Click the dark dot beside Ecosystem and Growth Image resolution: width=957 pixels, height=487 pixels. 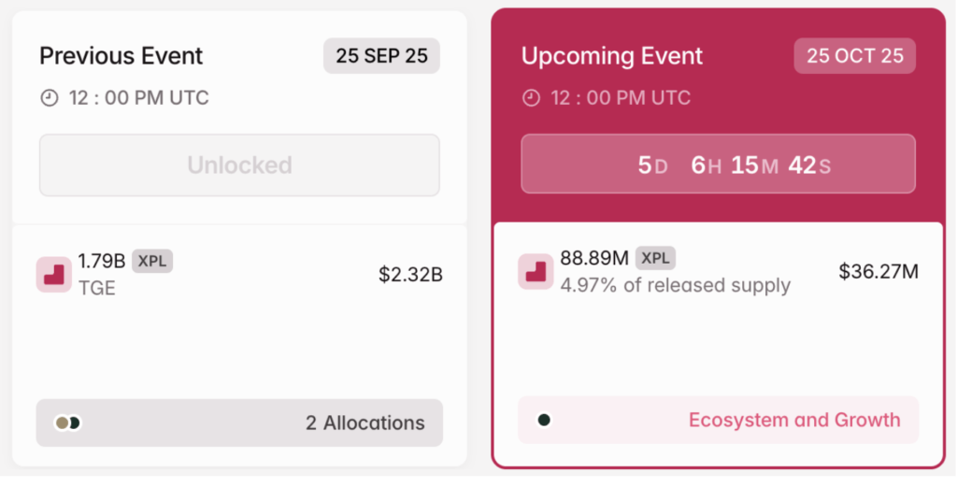coord(544,420)
